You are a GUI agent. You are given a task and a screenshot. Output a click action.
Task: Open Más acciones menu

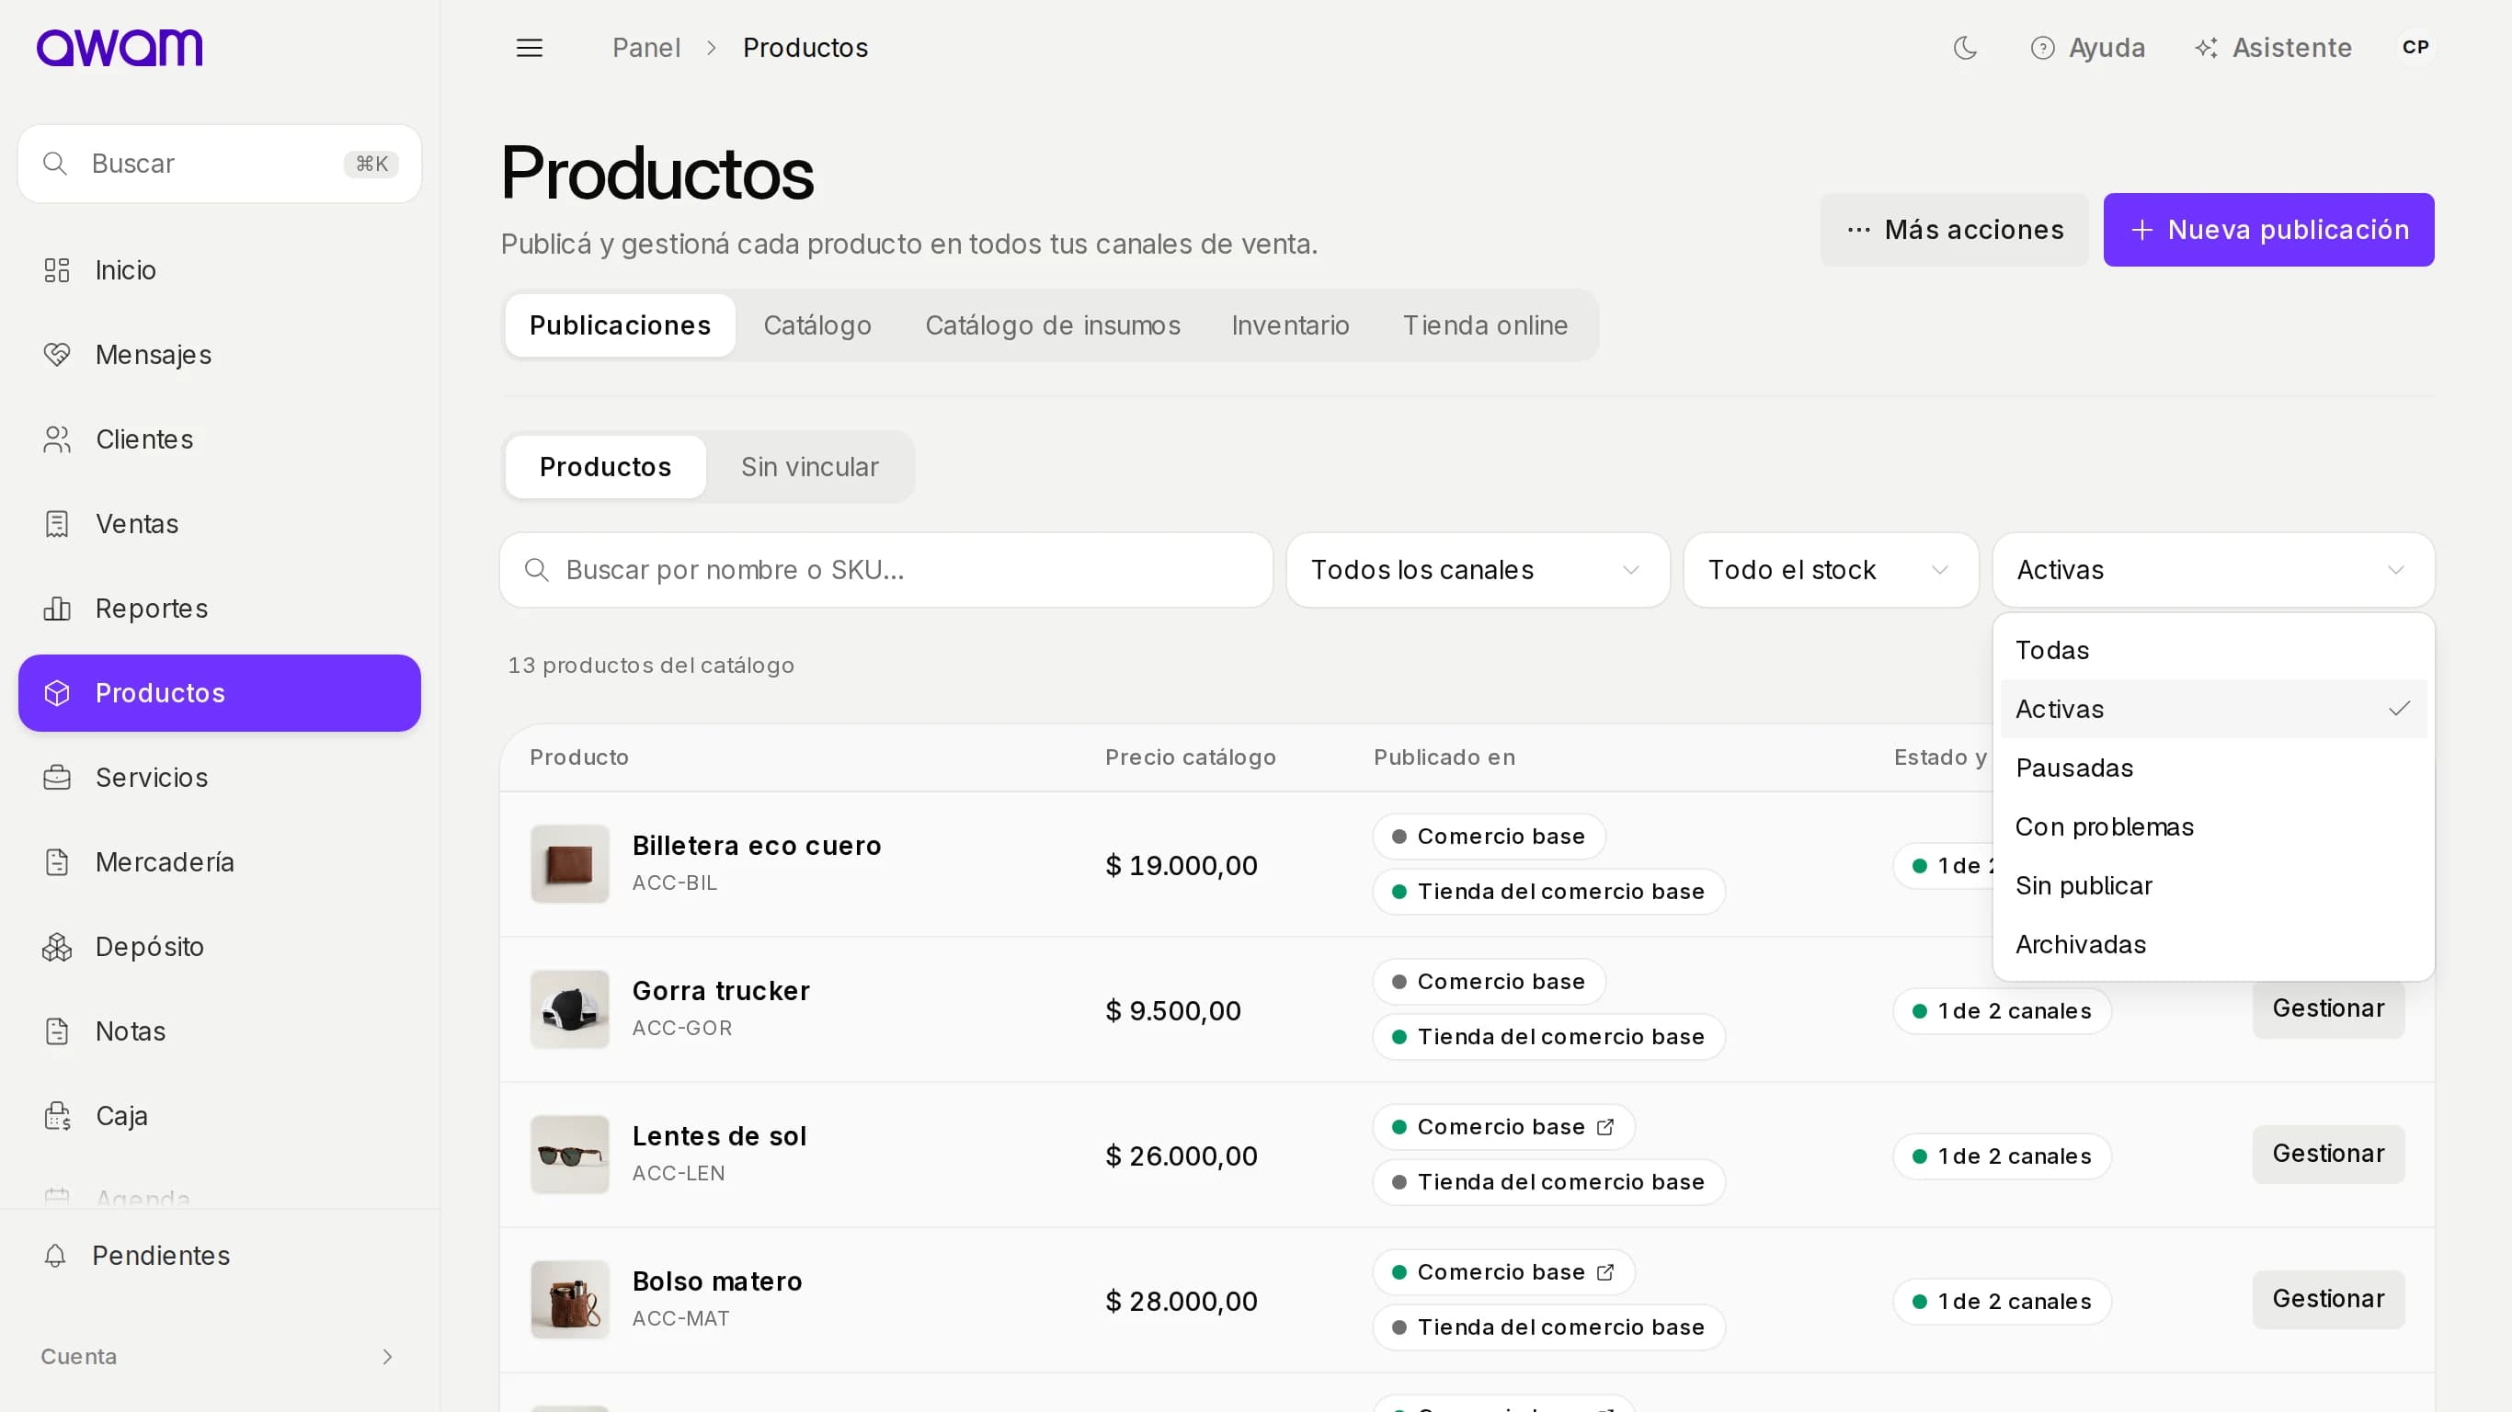pos(1954,230)
